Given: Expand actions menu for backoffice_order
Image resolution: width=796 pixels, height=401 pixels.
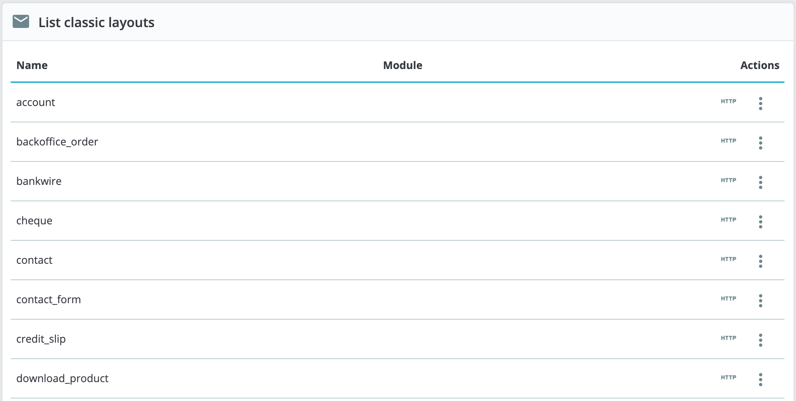Looking at the screenshot, I should 760,143.
